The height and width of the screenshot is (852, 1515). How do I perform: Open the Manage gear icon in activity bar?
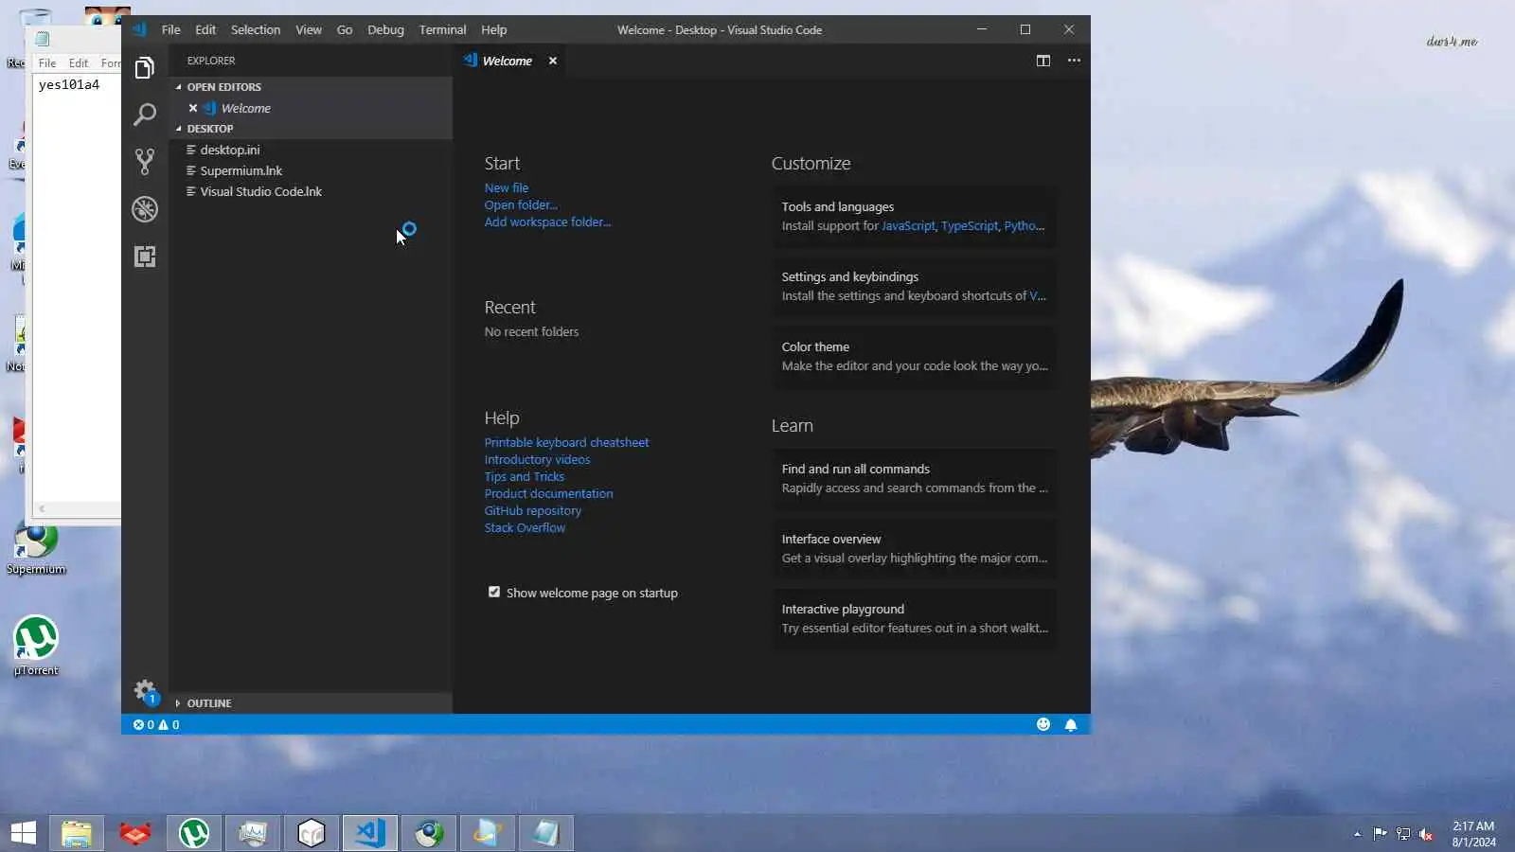[145, 691]
